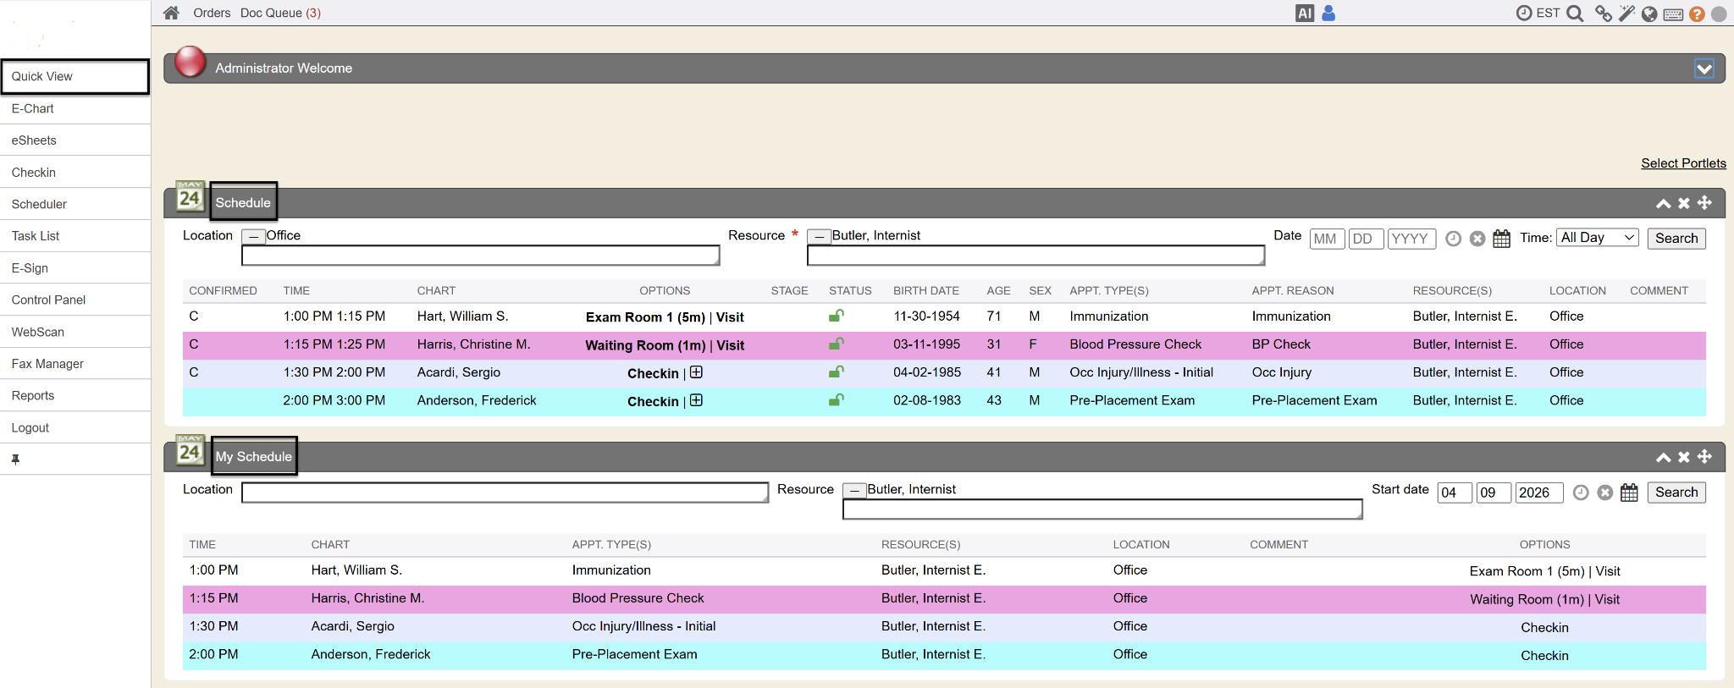Open the AI assistant icon
Screen dimensions: 1734x688
(x=1304, y=14)
